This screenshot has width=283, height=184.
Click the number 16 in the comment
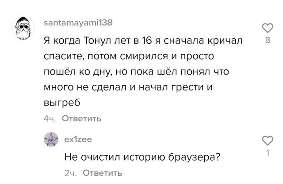(x=147, y=41)
